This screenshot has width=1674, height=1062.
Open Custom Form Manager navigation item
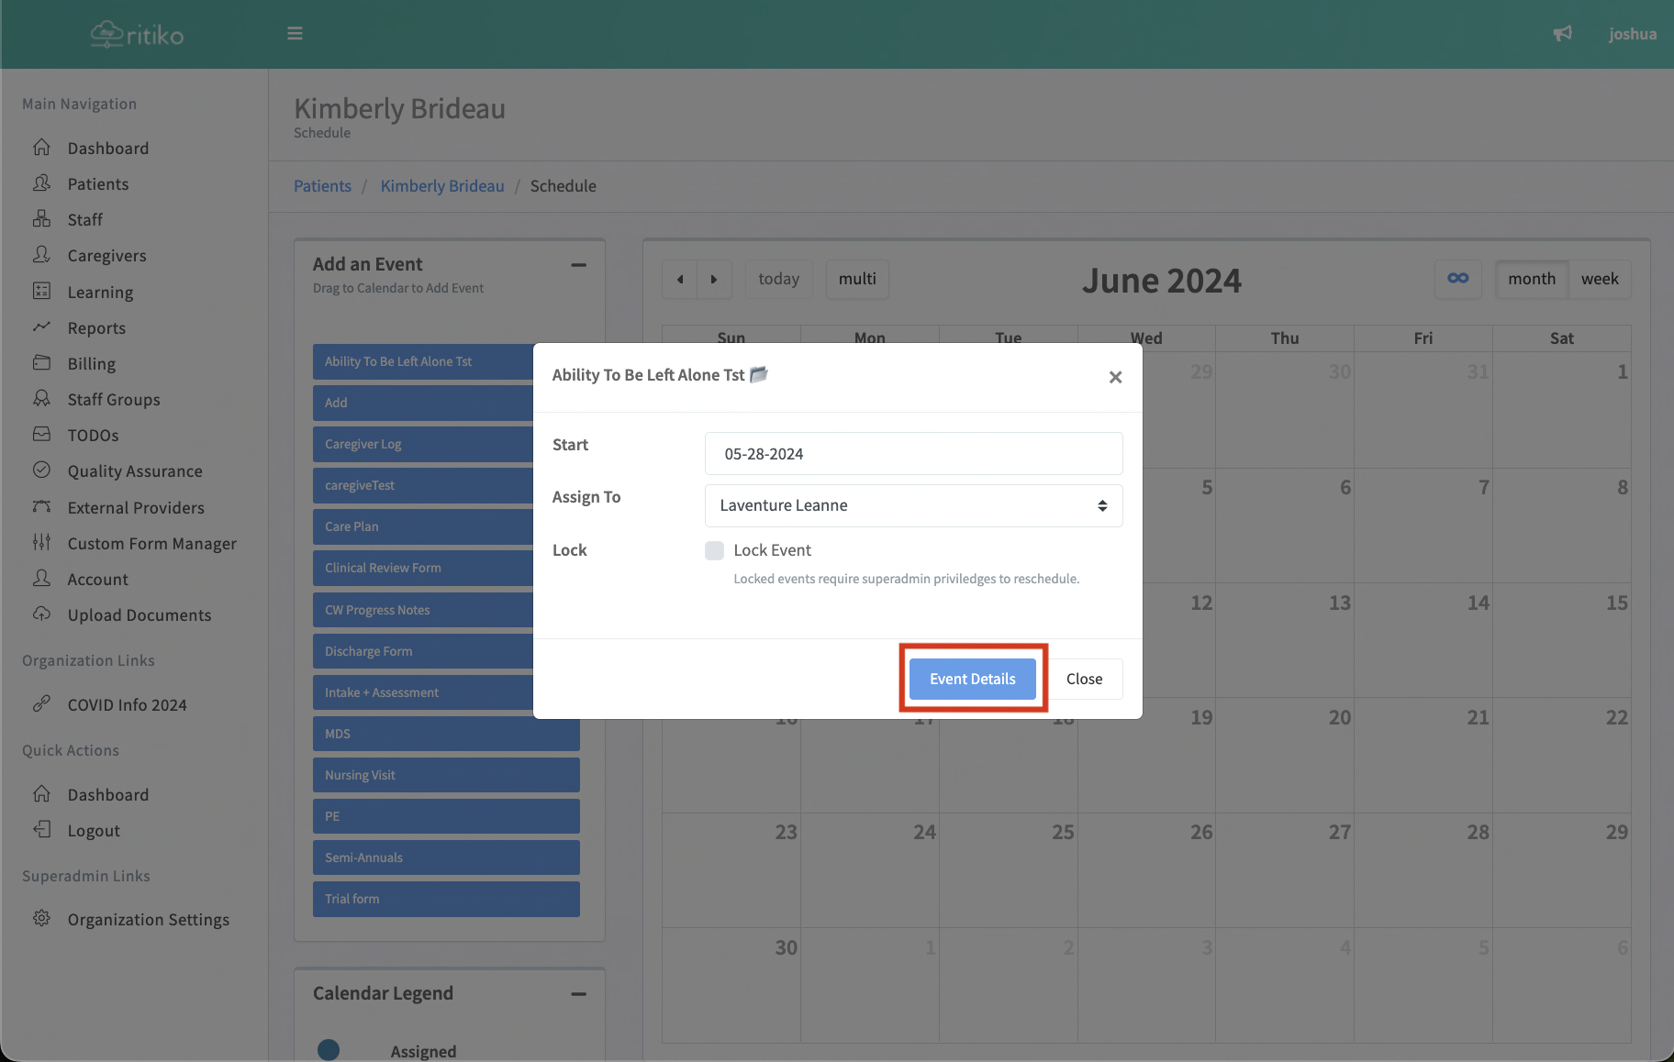click(151, 544)
